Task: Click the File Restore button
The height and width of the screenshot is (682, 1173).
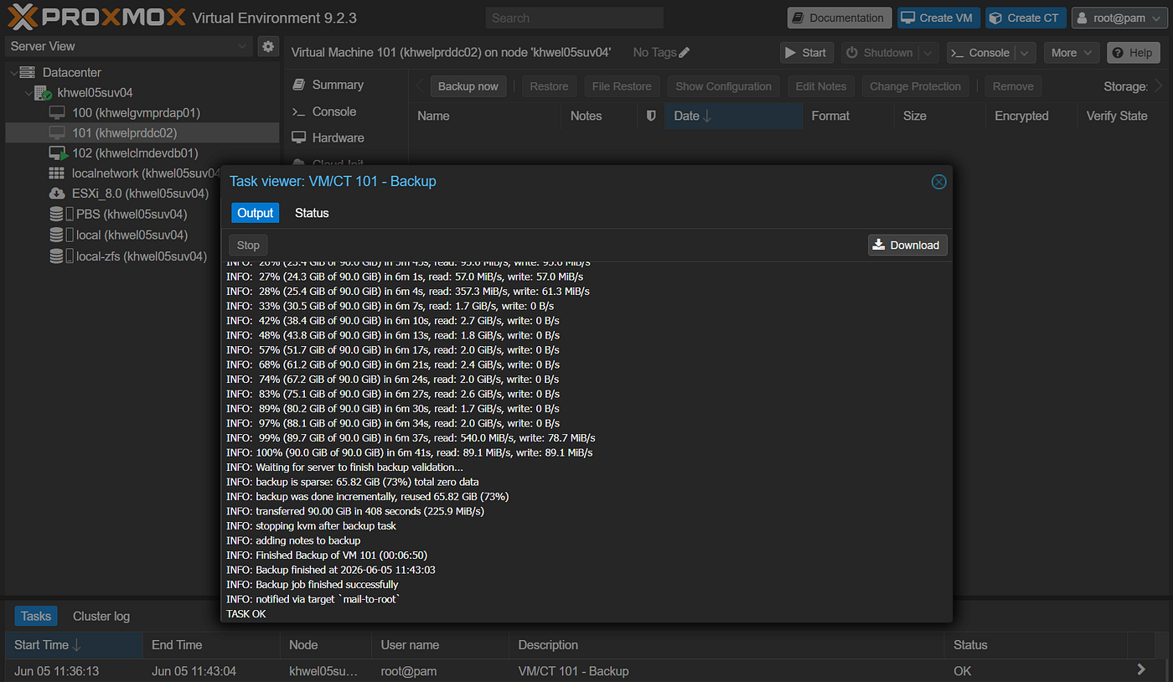Action: [622, 86]
